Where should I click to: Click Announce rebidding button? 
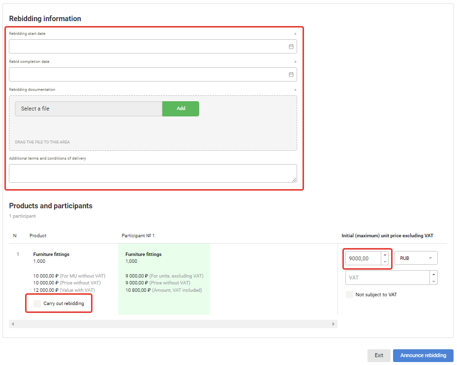point(423,355)
